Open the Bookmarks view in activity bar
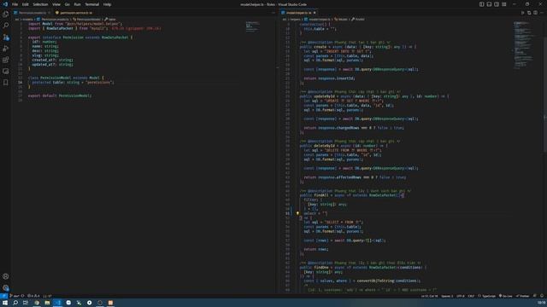The width and height of the screenshot is (547, 307). click(x=6, y=83)
